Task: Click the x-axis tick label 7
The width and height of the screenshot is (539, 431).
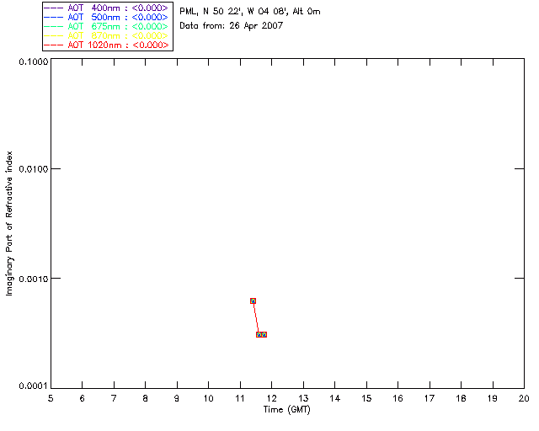Action: (114, 399)
